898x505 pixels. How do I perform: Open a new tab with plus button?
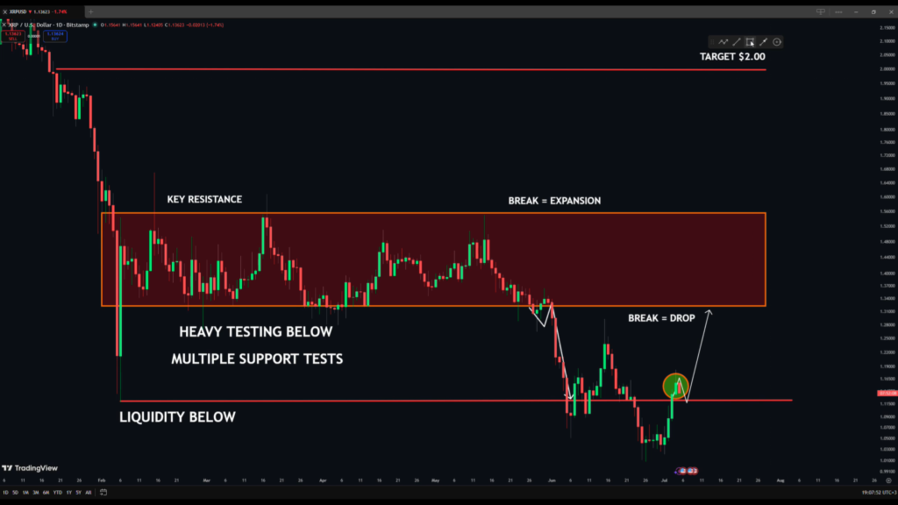[x=90, y=11]
